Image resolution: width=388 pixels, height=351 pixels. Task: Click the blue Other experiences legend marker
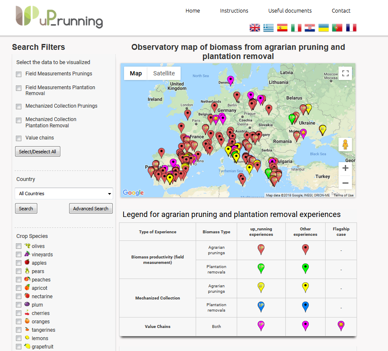point(305,307)
